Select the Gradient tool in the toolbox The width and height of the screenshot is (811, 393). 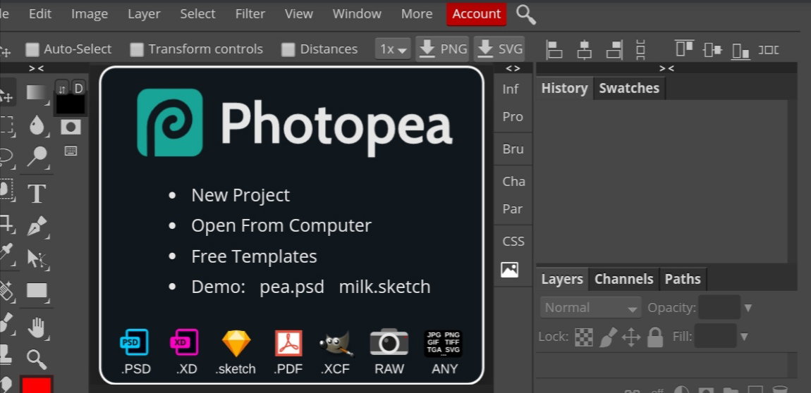[37, 92]
